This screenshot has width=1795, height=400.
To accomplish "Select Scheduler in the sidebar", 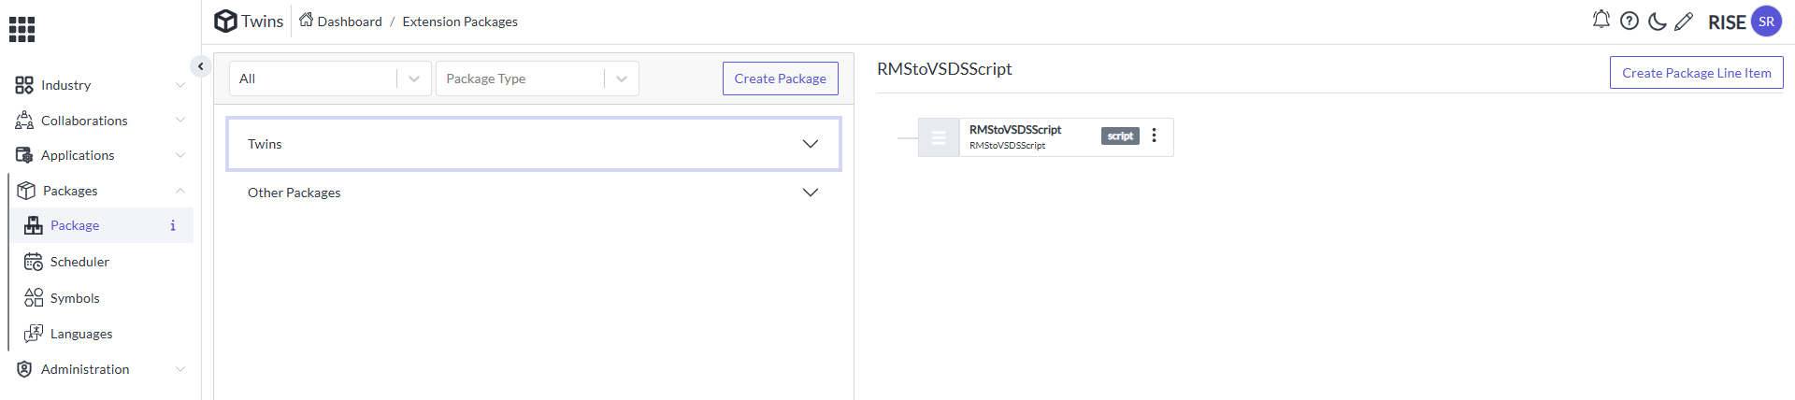I will click(79, 262).
